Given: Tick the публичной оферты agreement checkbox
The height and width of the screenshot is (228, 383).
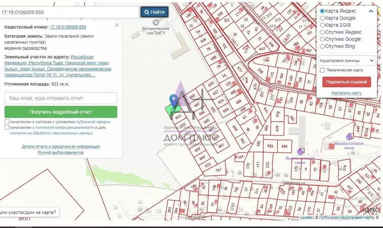Looking at the screenshot, I should [7, 122].
